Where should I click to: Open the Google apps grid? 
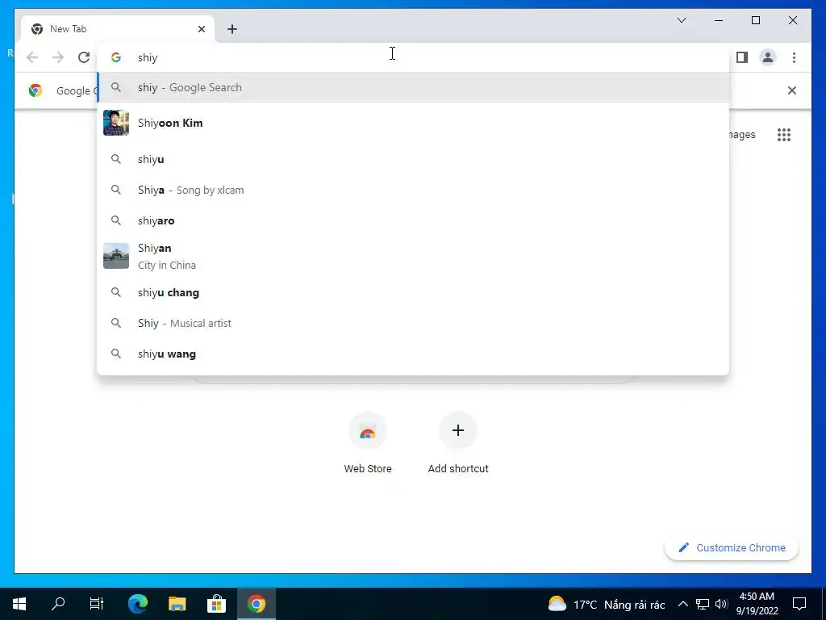coord(784,135)
